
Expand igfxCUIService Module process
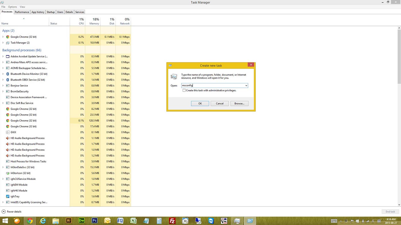pyautogui.click(x=3, y=179)
